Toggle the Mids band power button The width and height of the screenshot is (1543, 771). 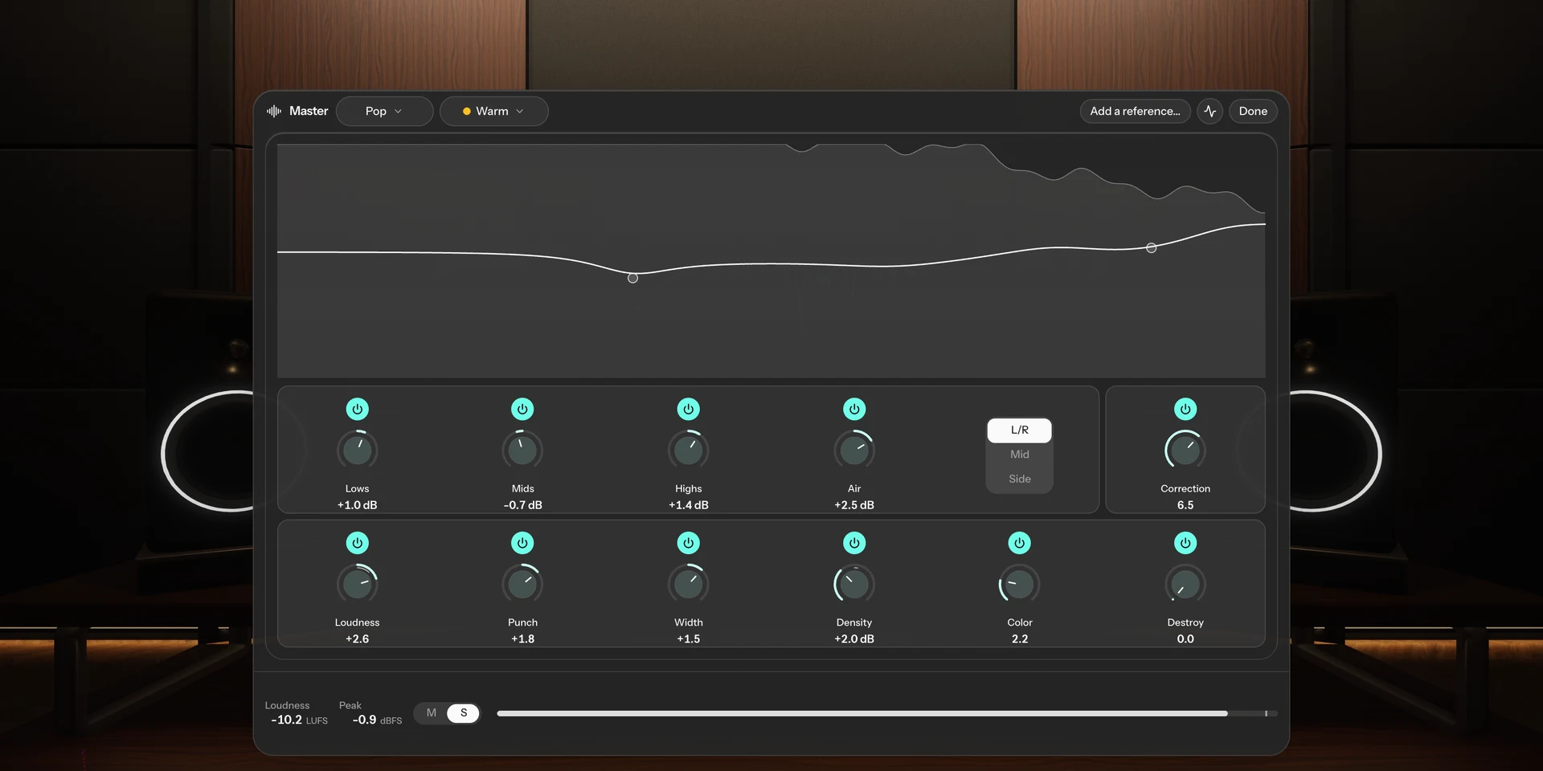tap(522, 409)
